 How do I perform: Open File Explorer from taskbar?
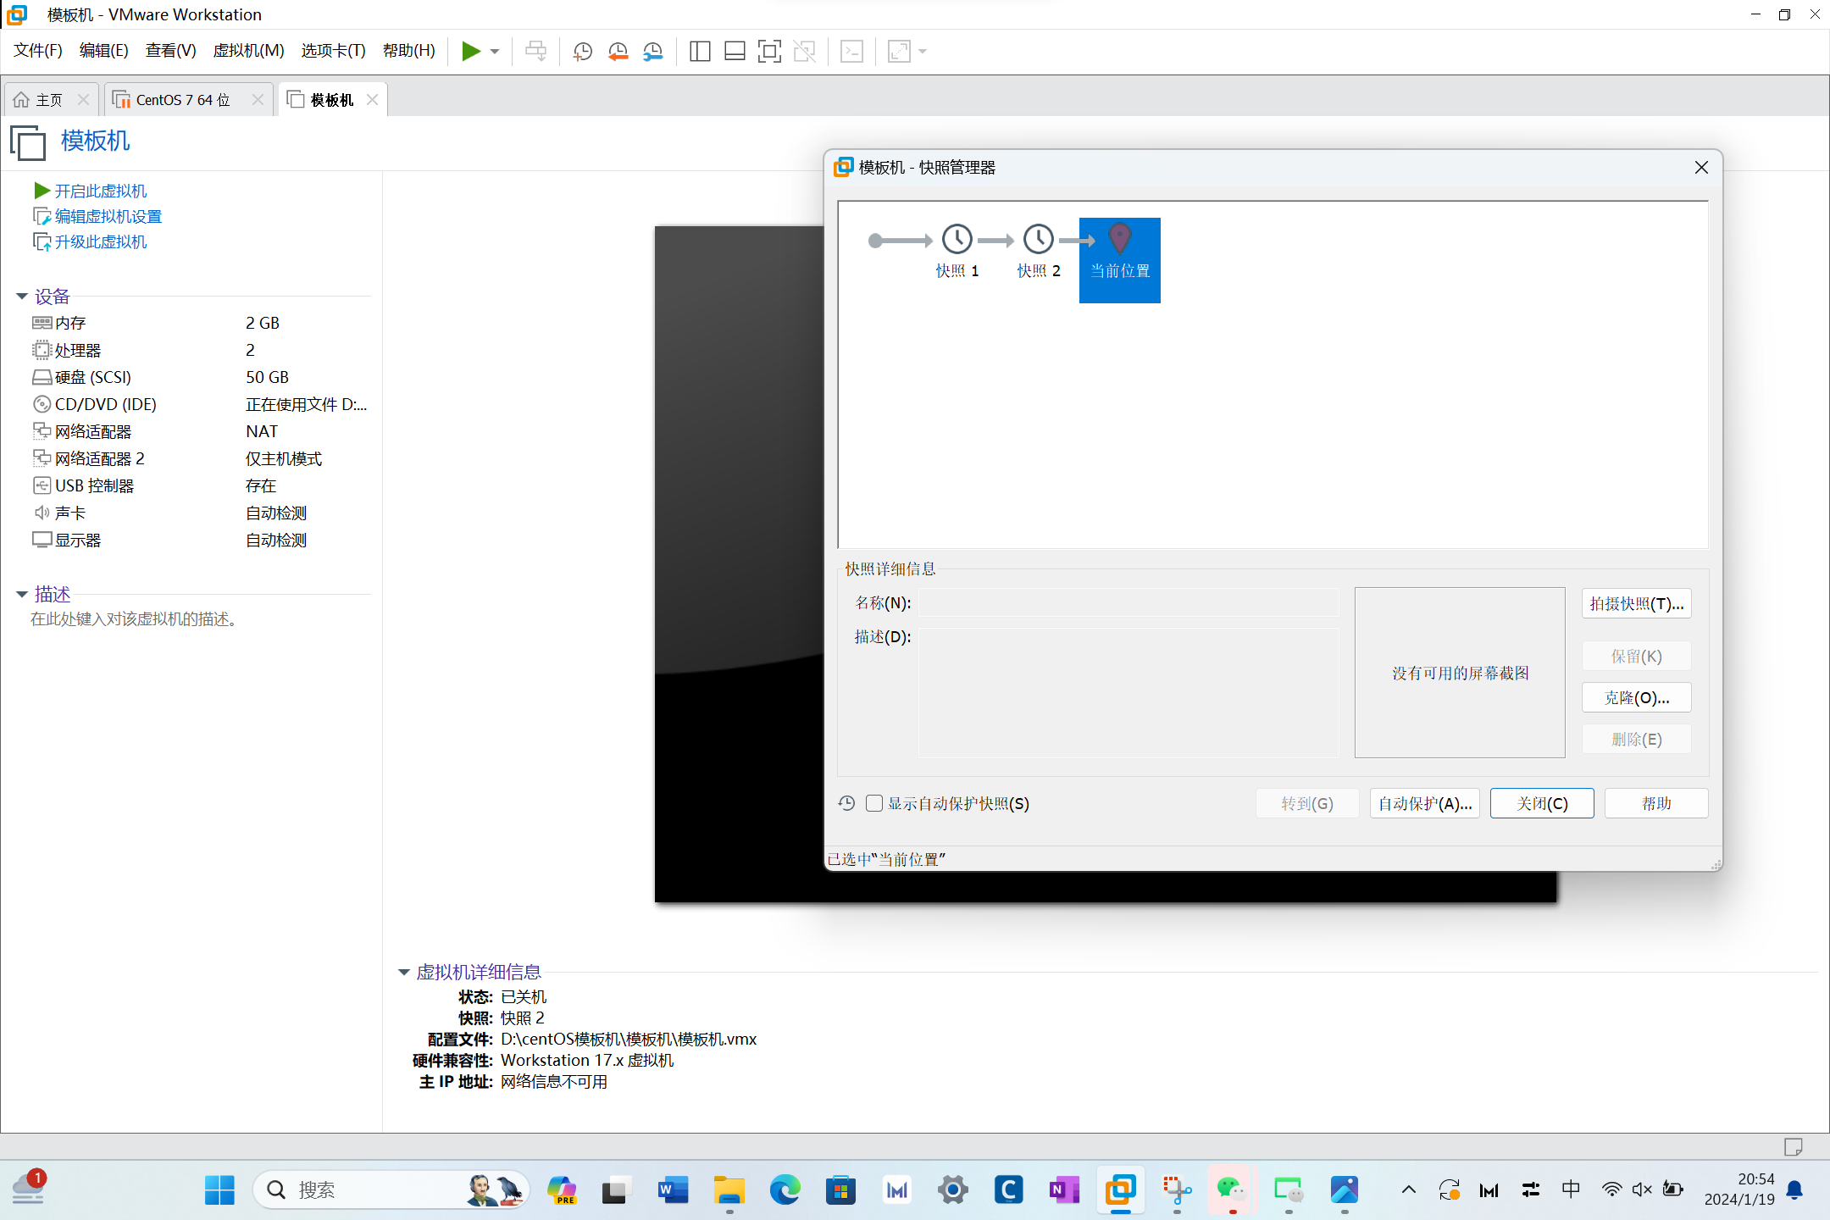729,1190
